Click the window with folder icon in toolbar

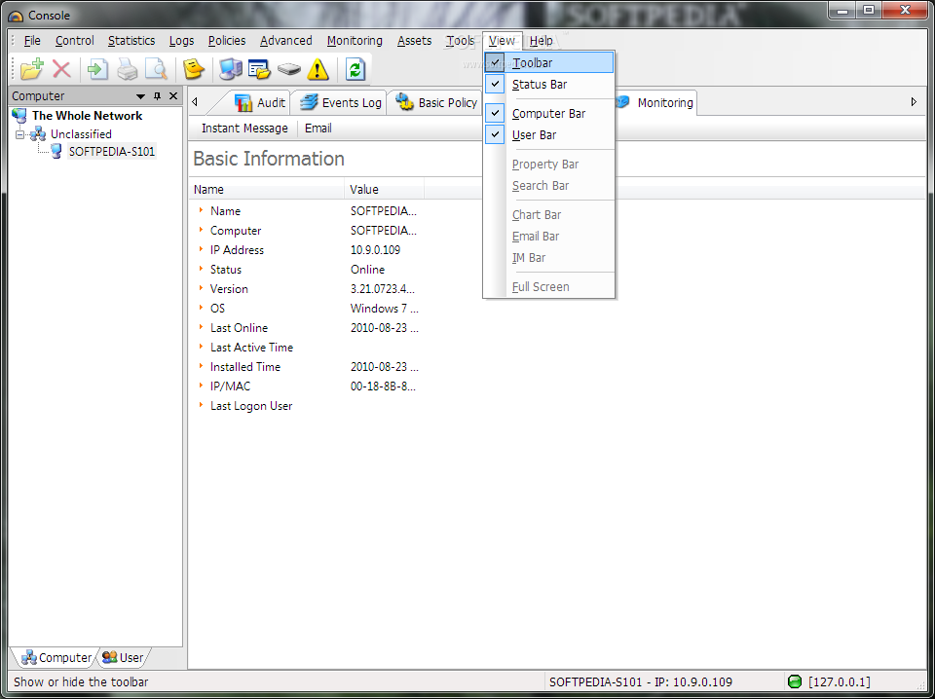[259, 69]
